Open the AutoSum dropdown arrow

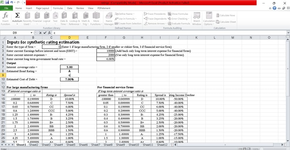(17, 24)
